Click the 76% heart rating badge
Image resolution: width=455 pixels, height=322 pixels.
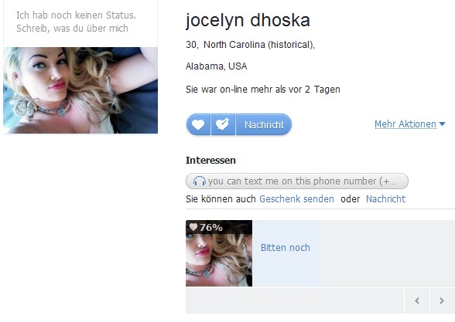tap(206, 227)
